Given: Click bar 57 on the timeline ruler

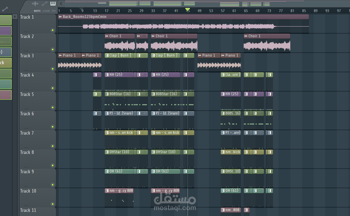Looking at the screenshot, I should coord(223,11).
